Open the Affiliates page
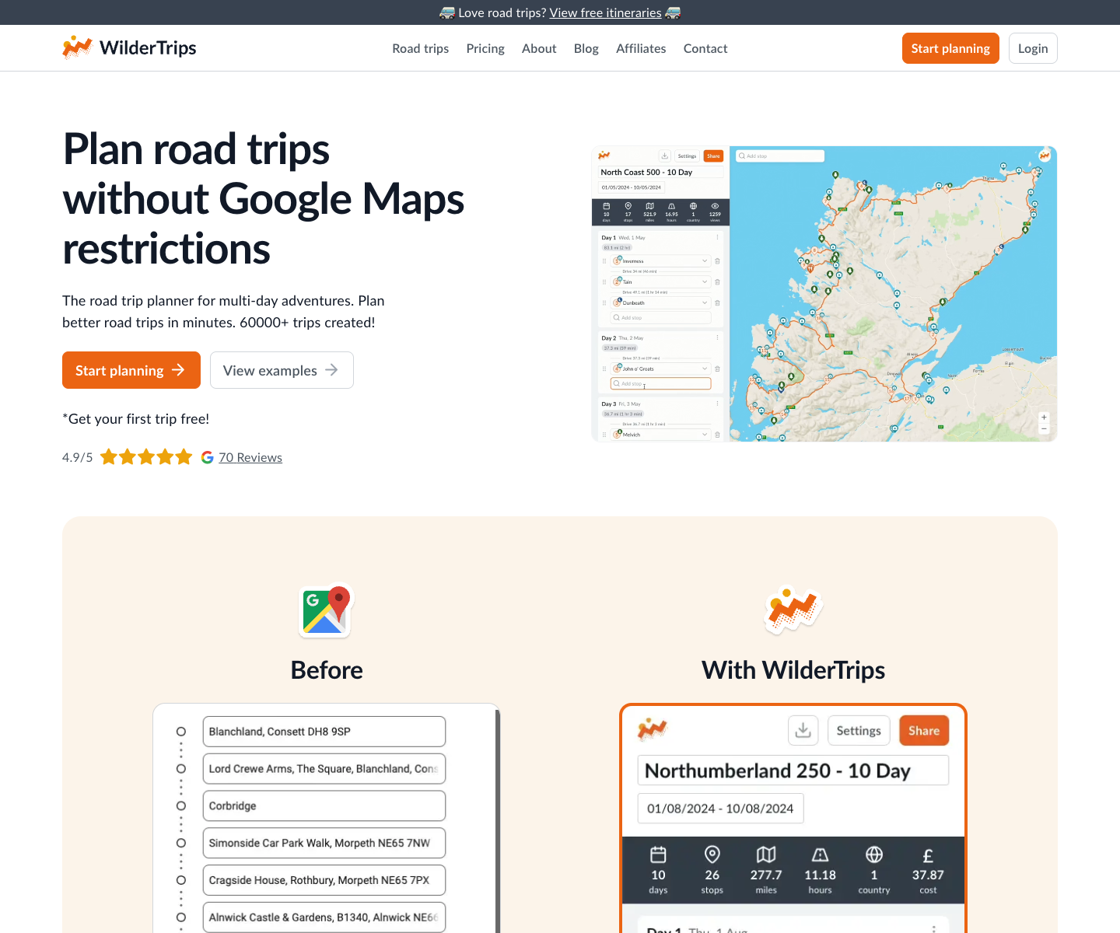 point(641,48)
